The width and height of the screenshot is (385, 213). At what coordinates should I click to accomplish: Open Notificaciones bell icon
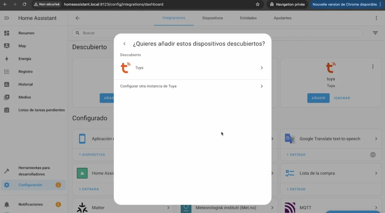[x=7, y=204]
